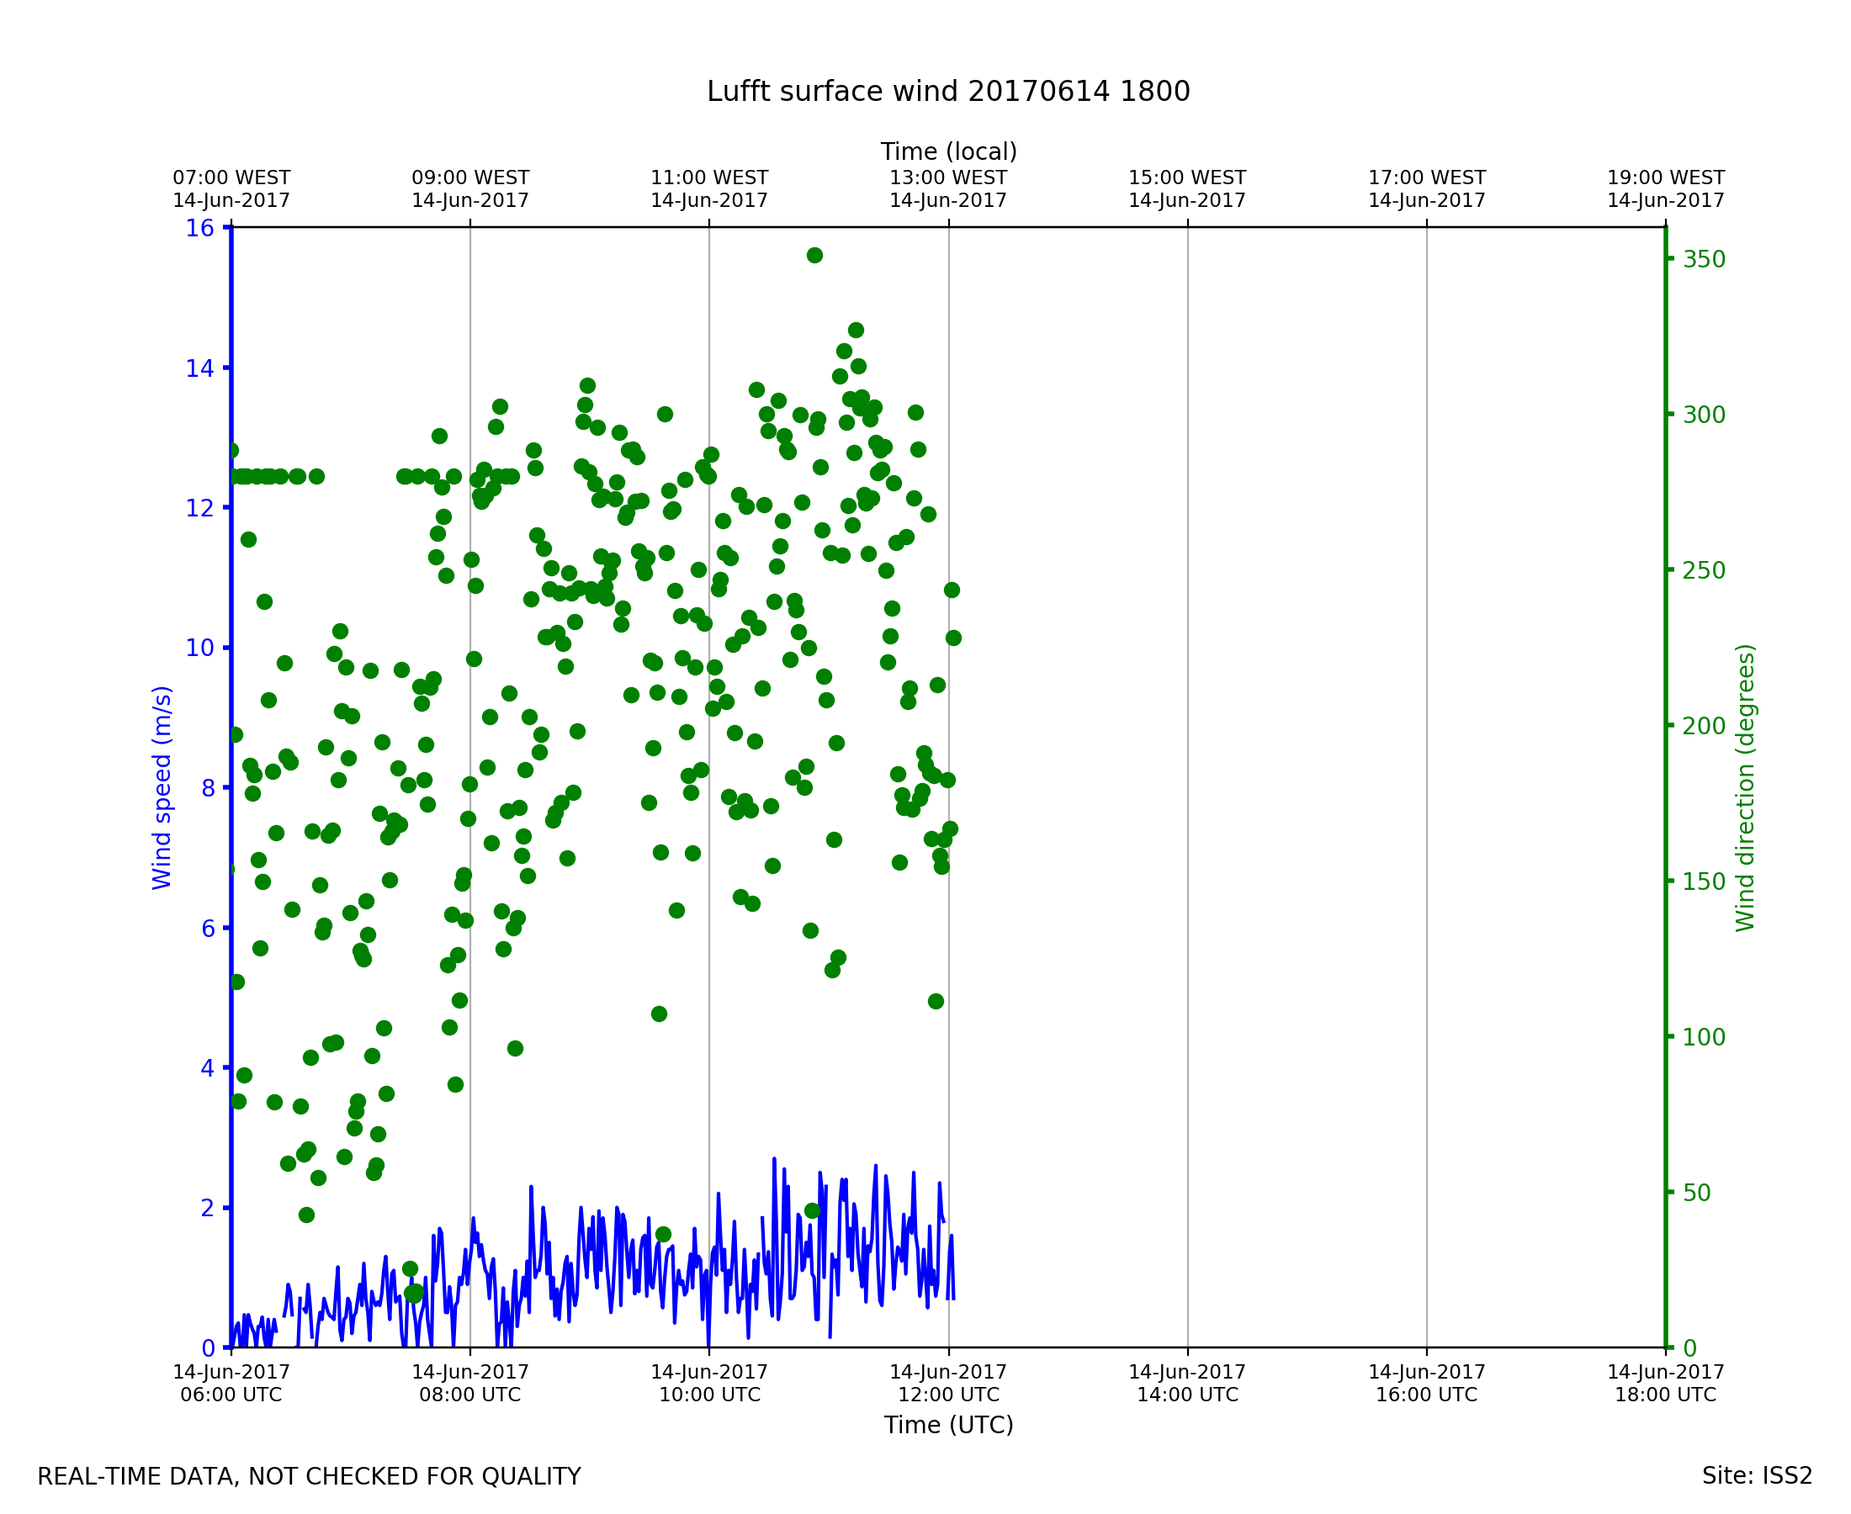This screenshot has width=1851, height=1514.
Task: Click the blue '16' wind speed tick label
Action: tap(199, 229)
